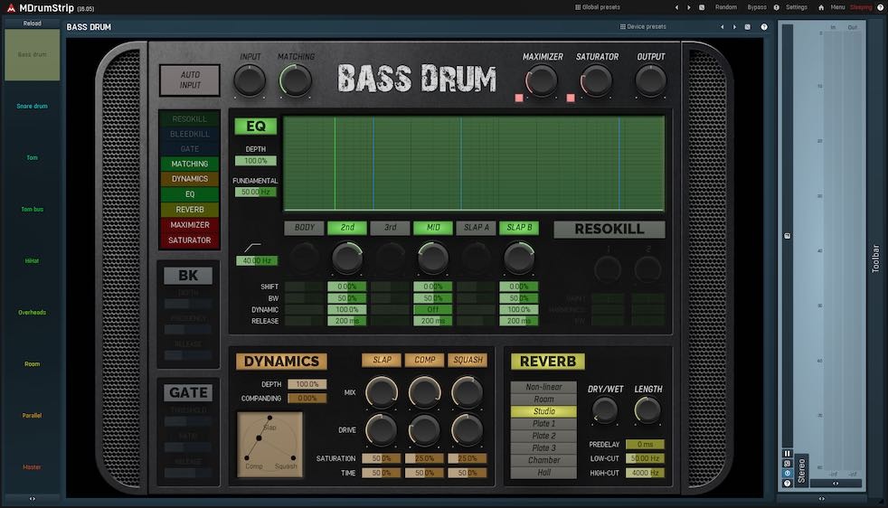Open the Menu button
Viewport: 888px width, 508px height.
[837, 7]
